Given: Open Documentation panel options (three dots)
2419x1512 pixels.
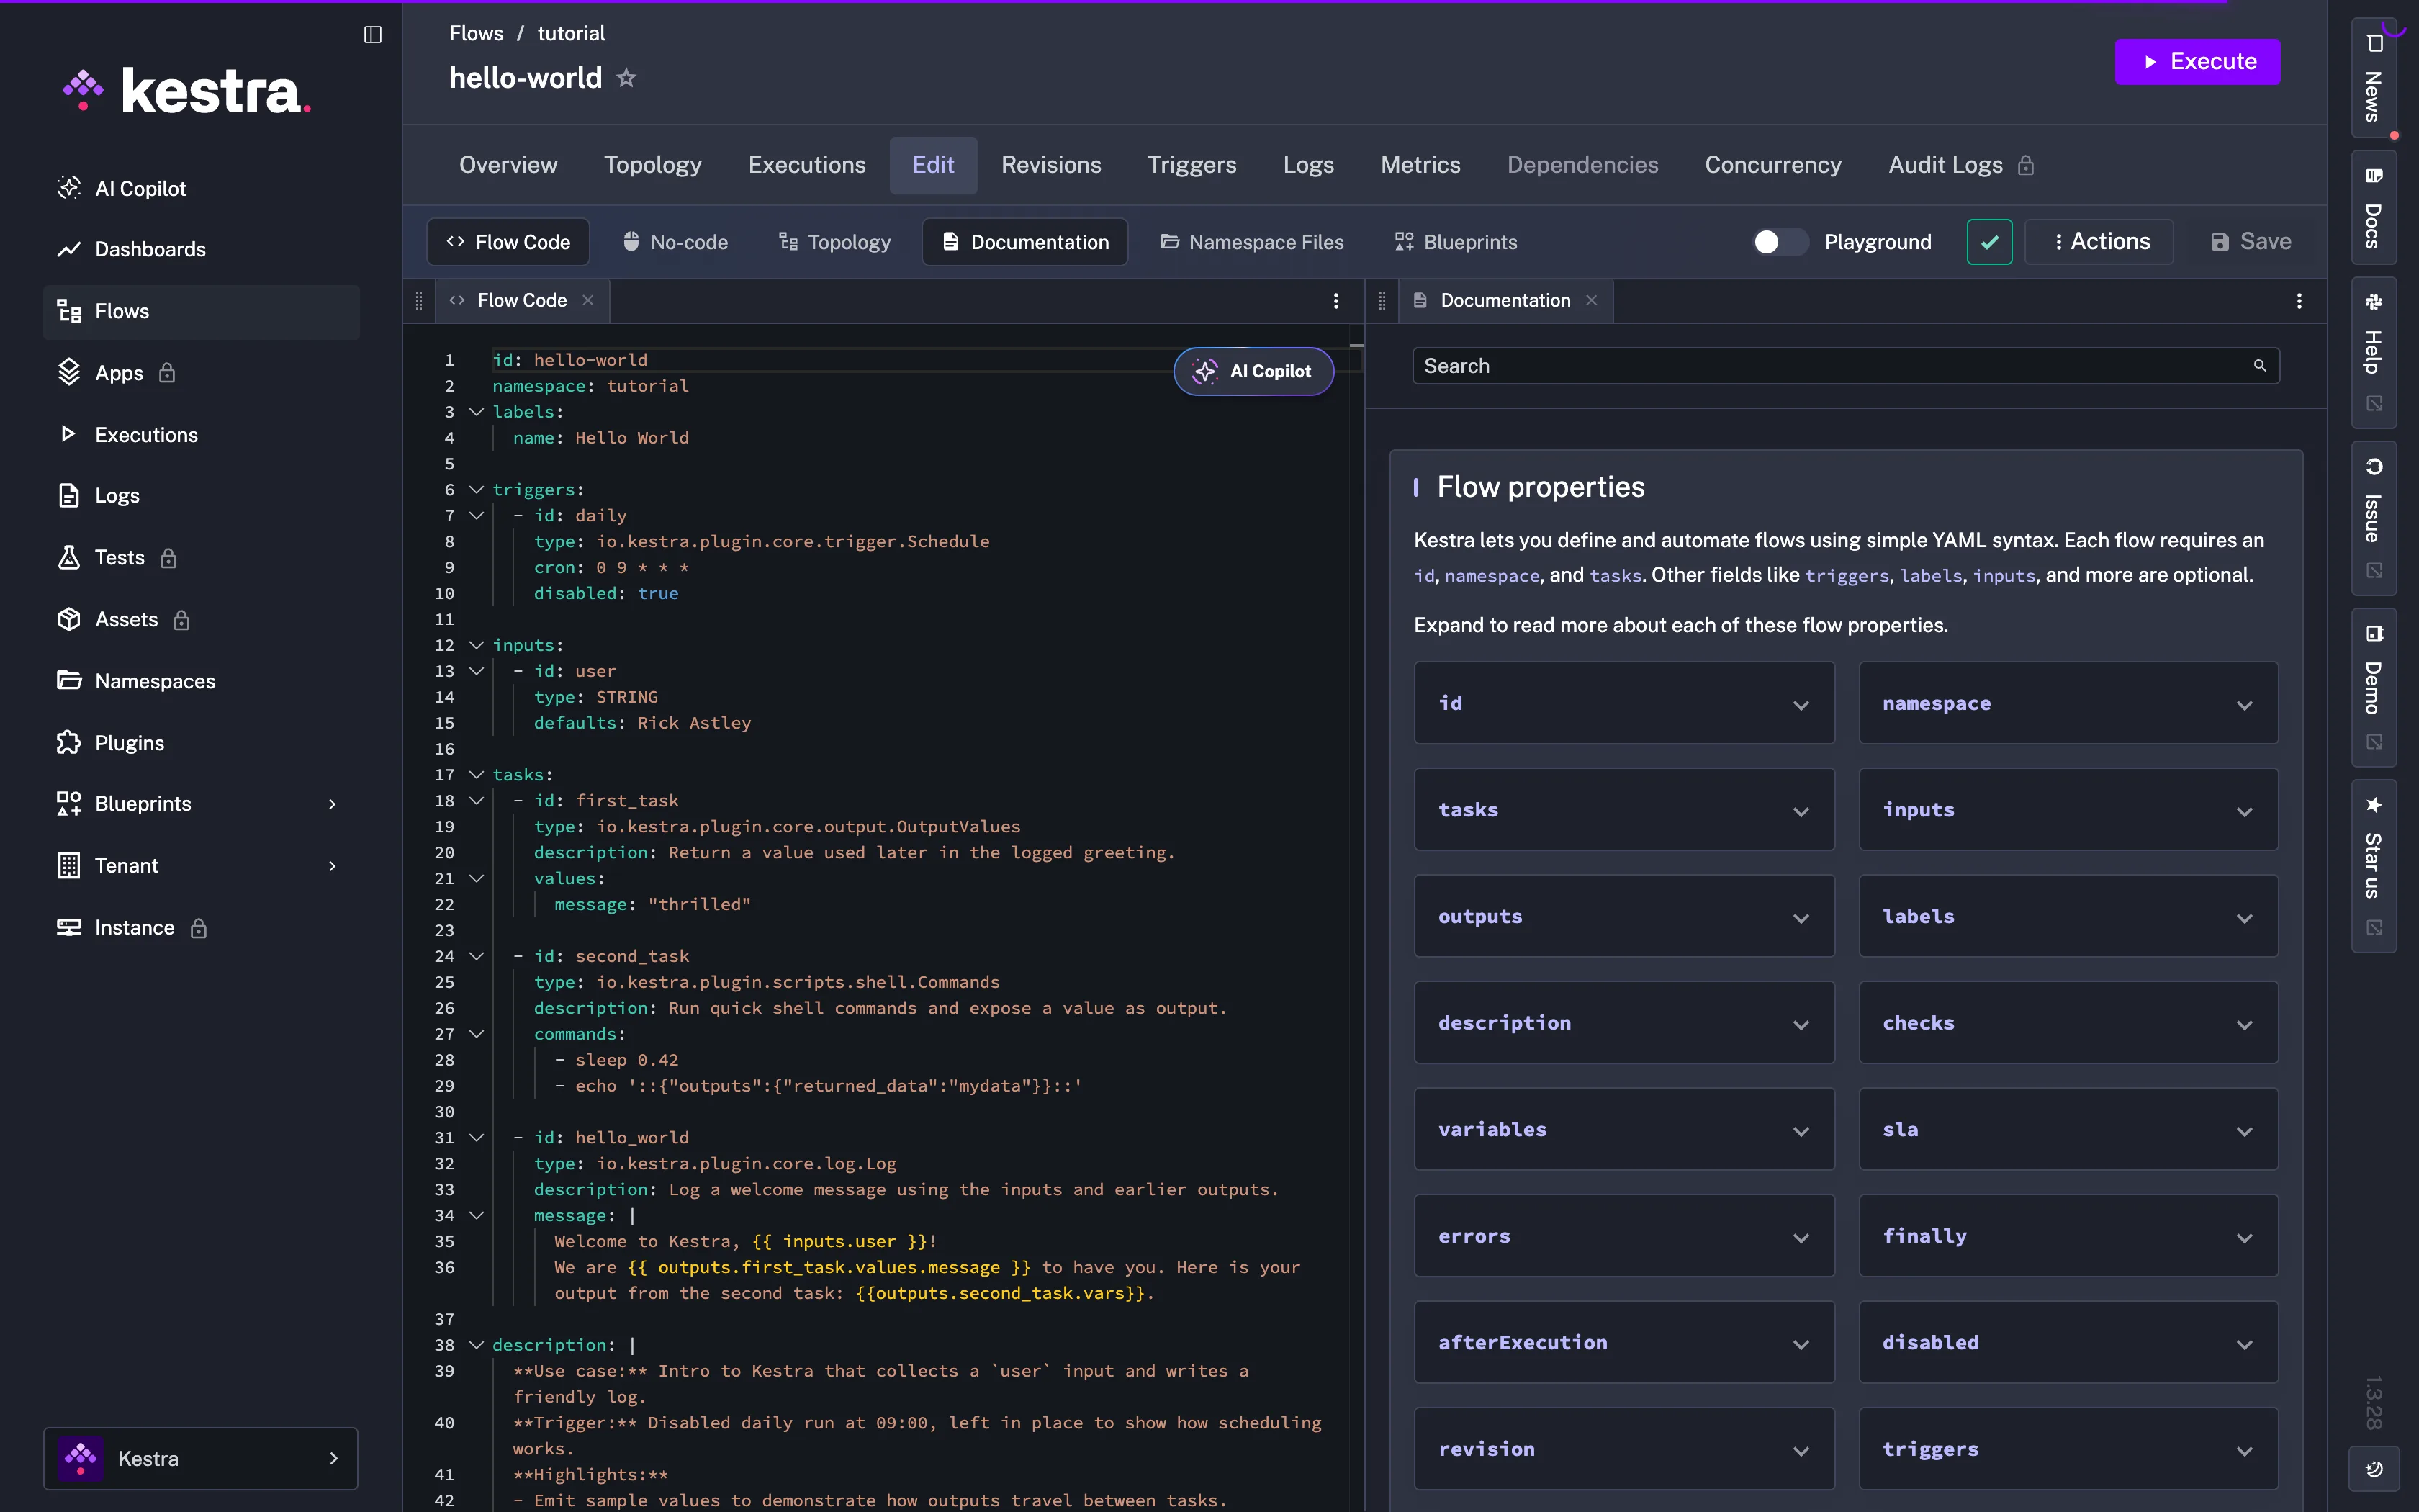Looking at the screenshot, I should (x=2299, y=301).
